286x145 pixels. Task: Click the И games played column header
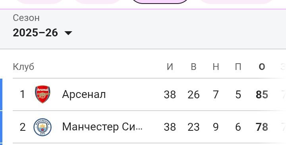[170, 67]
